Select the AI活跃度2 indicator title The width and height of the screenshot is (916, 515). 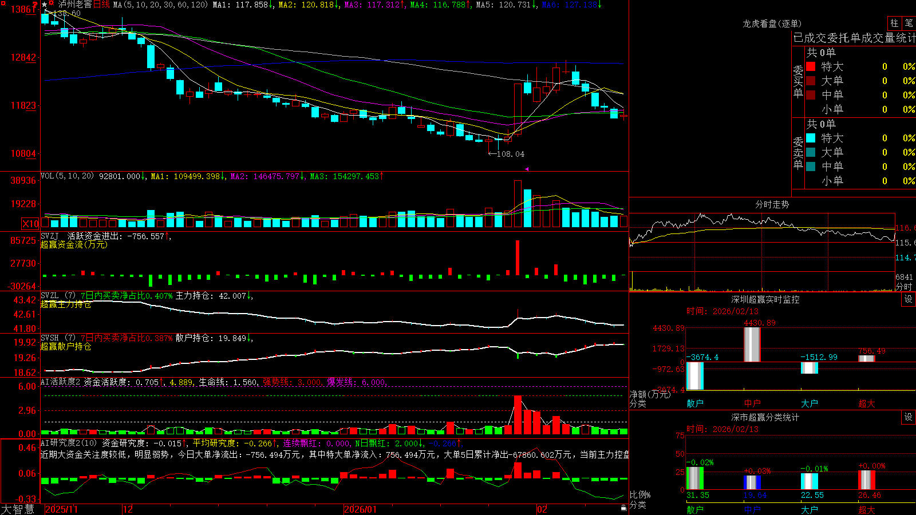tap(60, 382)
